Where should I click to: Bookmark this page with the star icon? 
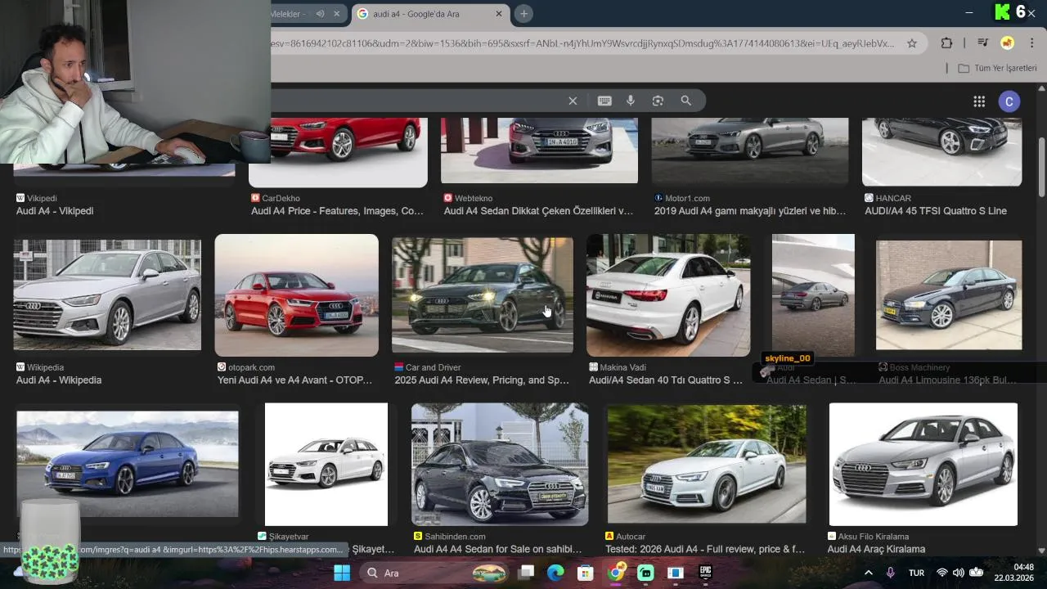[912, 43]
